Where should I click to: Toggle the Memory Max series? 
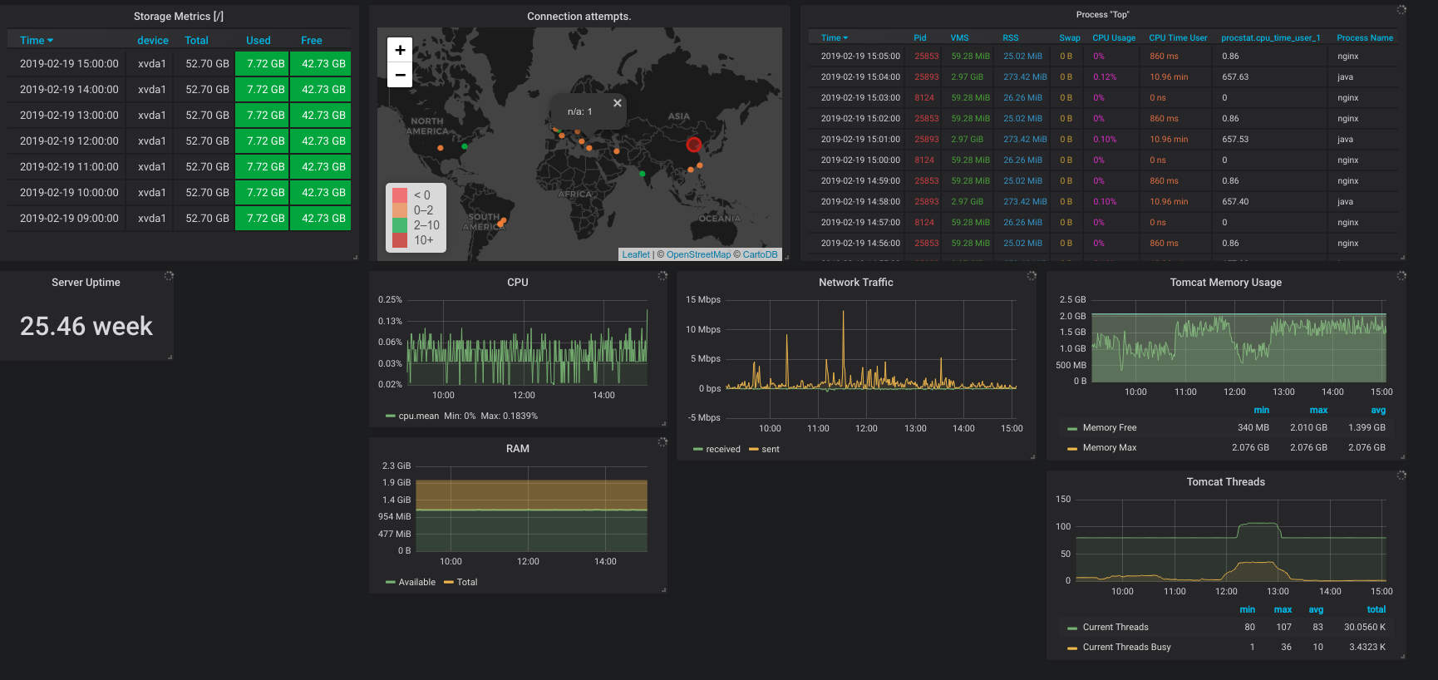click(1110, 447)
